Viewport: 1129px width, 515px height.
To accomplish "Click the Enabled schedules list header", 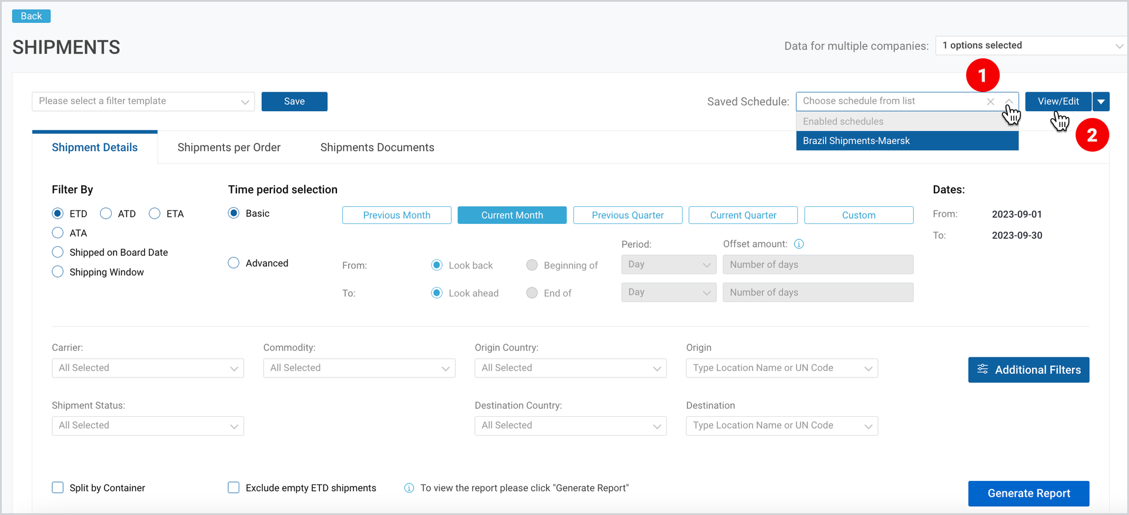I will 907,121.
